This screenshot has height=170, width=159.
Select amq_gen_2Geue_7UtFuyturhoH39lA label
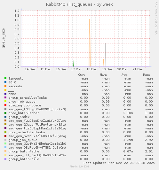pos(37,125)
